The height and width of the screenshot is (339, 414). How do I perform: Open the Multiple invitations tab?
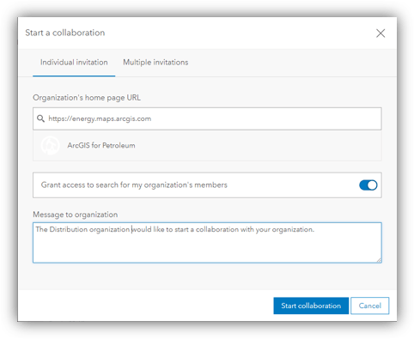tap(155, 63)
